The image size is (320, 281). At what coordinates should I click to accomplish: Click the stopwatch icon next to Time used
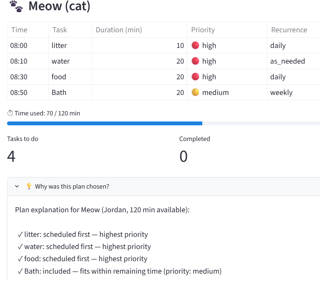tap(10, 113)
